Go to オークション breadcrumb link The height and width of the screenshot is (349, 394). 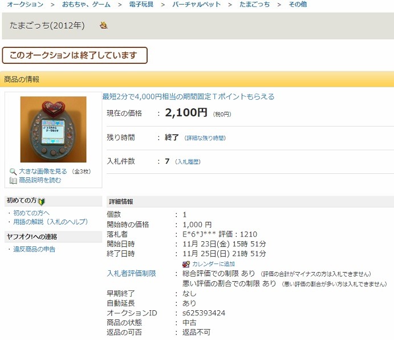point(25,4)
